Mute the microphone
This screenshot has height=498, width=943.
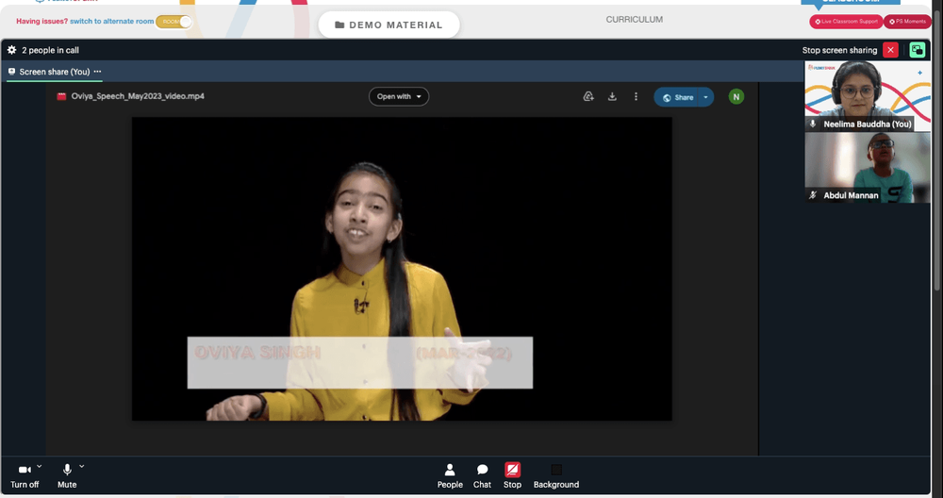[x=67, y=475]
